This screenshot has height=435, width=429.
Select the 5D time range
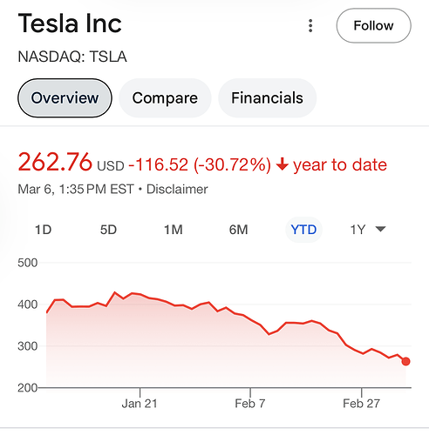pos(108,230)
